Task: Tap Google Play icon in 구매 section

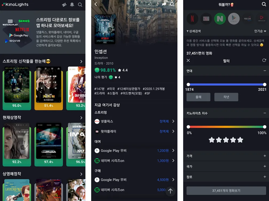Action: coord(97,180)
